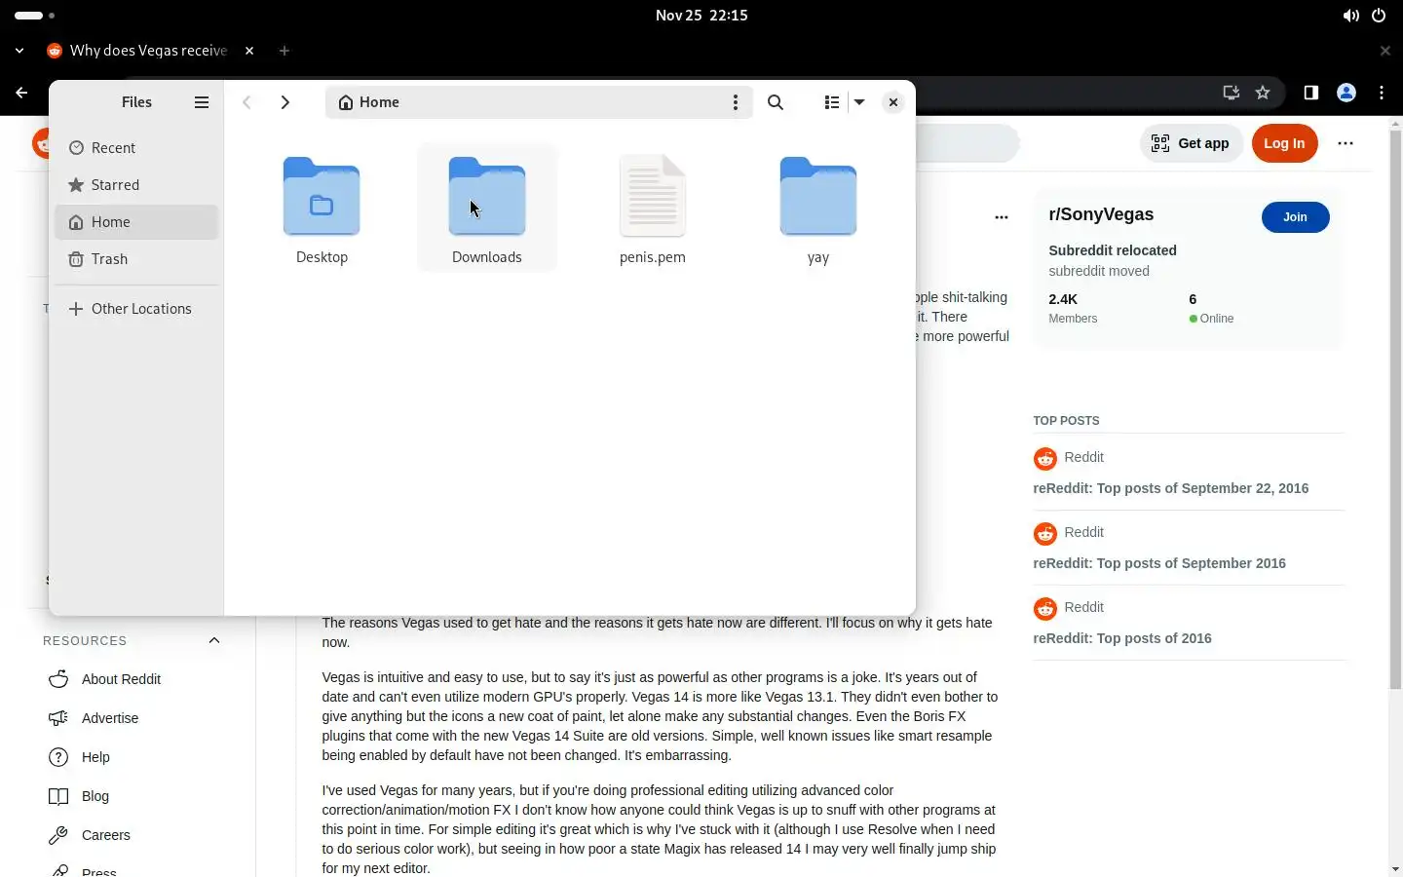Select Trash in the Files sidebar
This screenshot has height=877, width=1403.
point(136,259)
